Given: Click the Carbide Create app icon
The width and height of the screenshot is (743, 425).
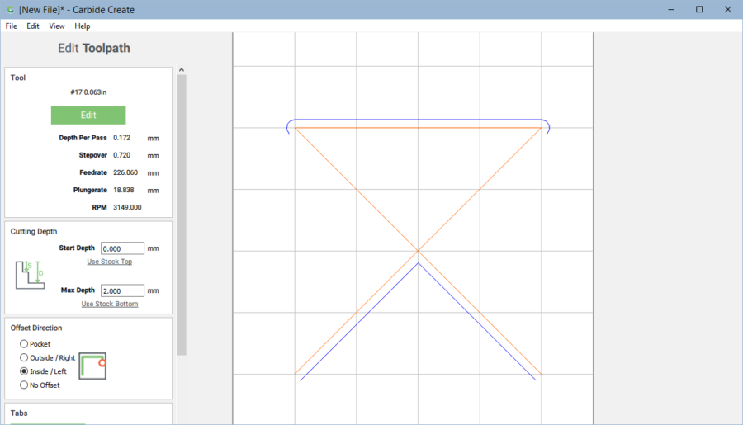Looking at the screenshot, I should click(x=10, y=9).
